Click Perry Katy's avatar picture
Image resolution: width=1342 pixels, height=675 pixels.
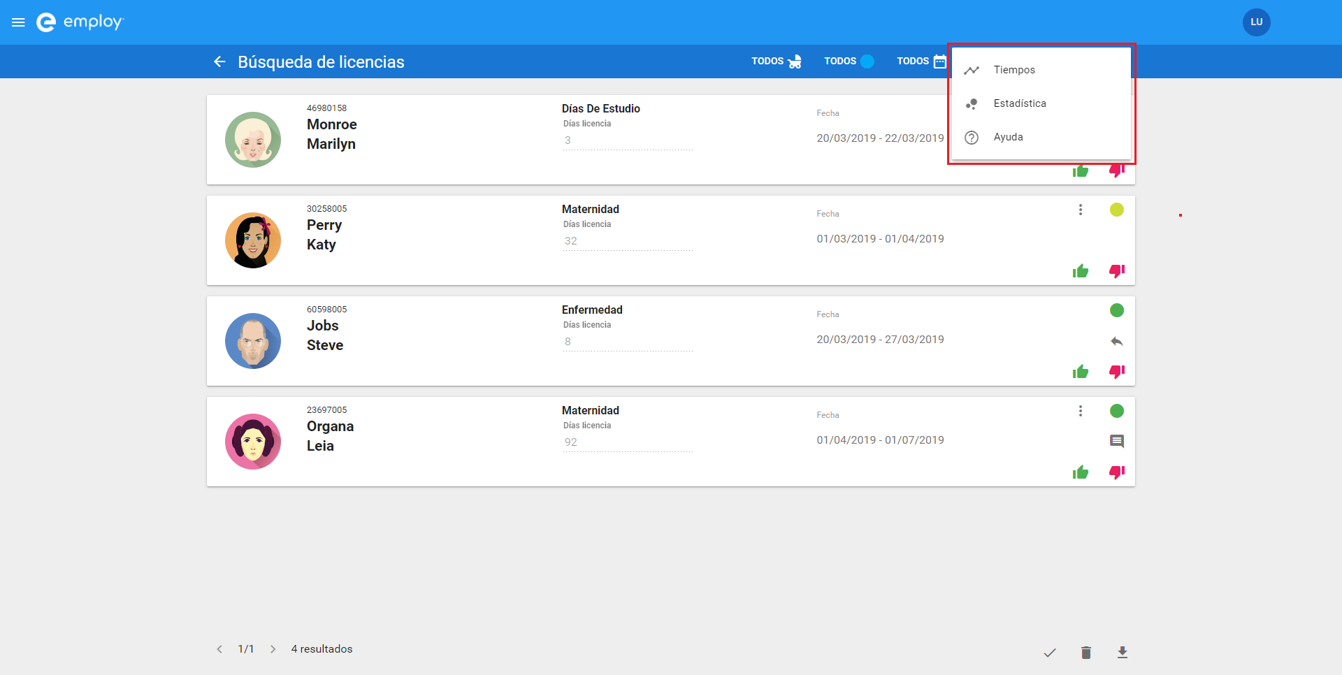tap(253, 240)
